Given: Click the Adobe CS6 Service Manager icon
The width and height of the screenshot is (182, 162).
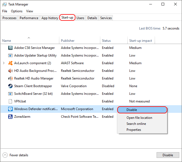Looking at the screenshot, I should click(10, 48).
